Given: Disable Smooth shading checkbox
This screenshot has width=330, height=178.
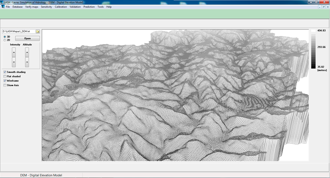Looking at the screenshot, I should [x=5, y=72].
